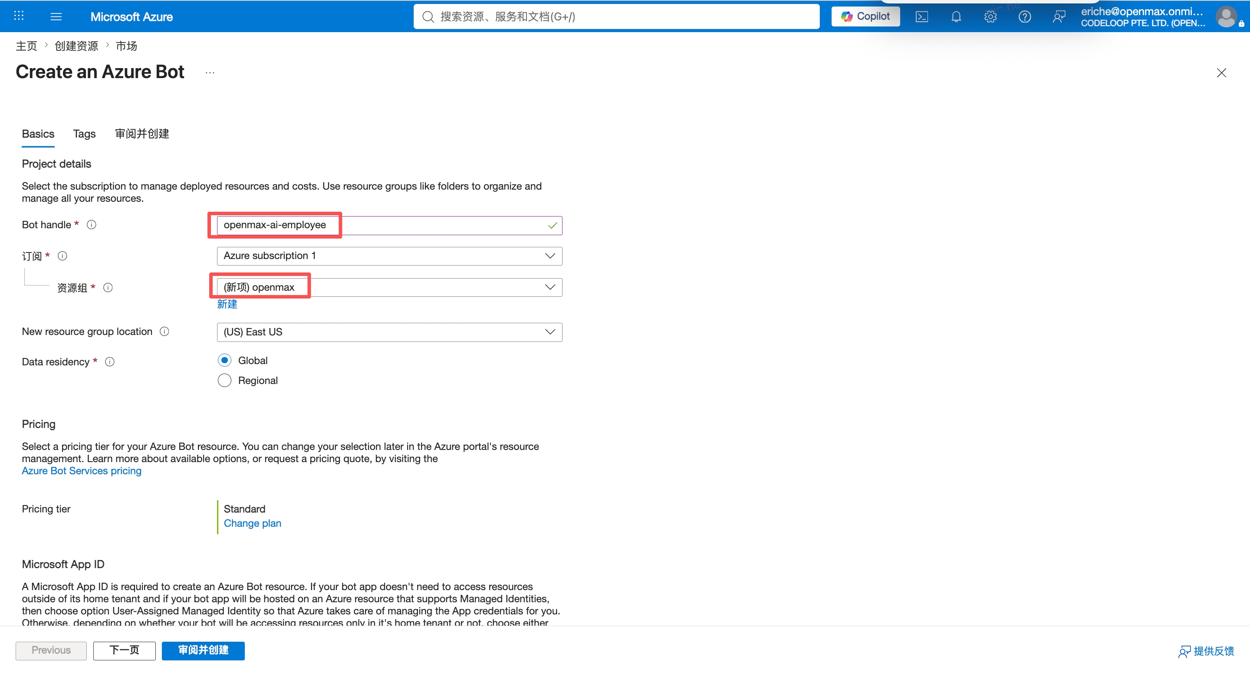Image resolution: width=1250 pixels, height=676 pixels.
Task: Close the Create an Azure Bot blade
Action: 1221,73
